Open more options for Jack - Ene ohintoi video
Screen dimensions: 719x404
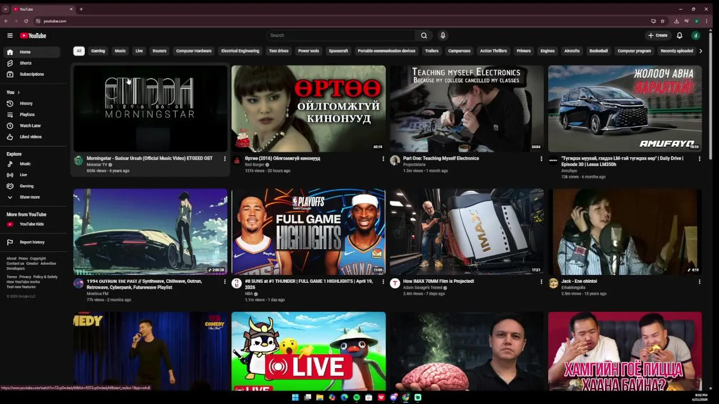click(x=699, y=282)
